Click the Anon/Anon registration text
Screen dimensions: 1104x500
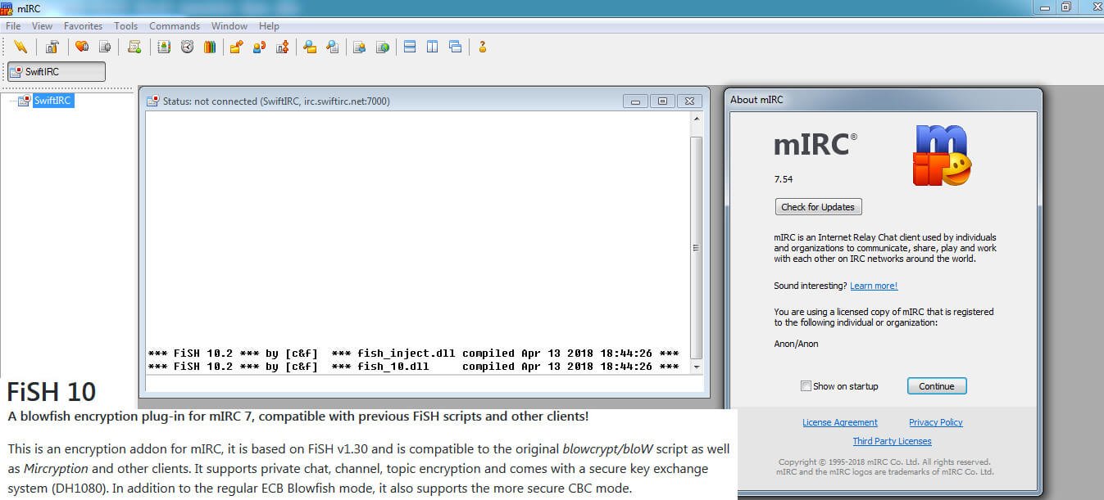click(796, 344)
